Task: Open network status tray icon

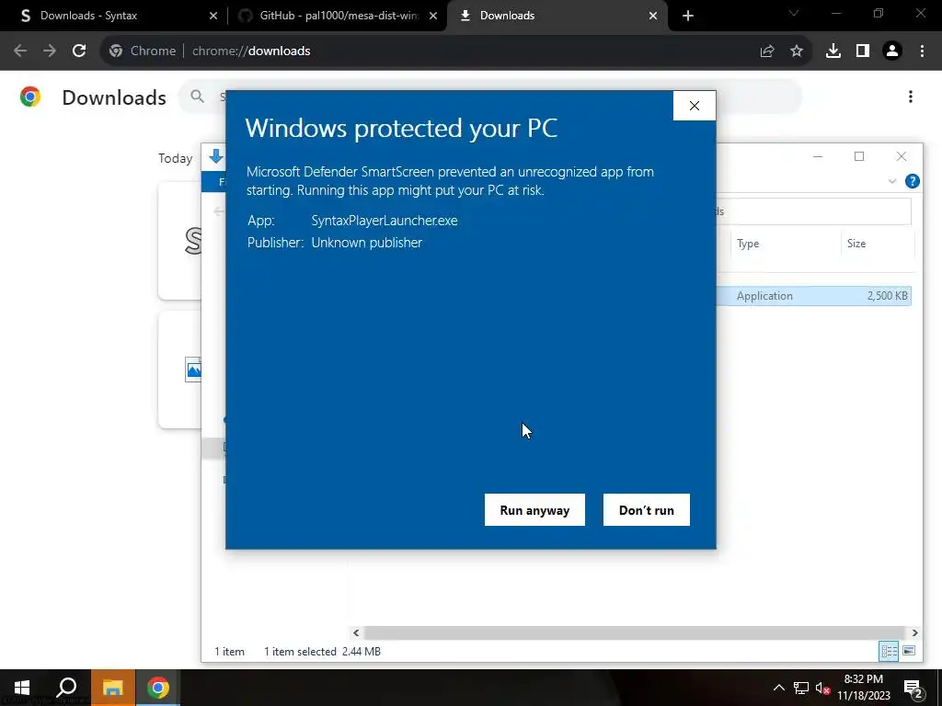Action: click(x=801, y=688)
